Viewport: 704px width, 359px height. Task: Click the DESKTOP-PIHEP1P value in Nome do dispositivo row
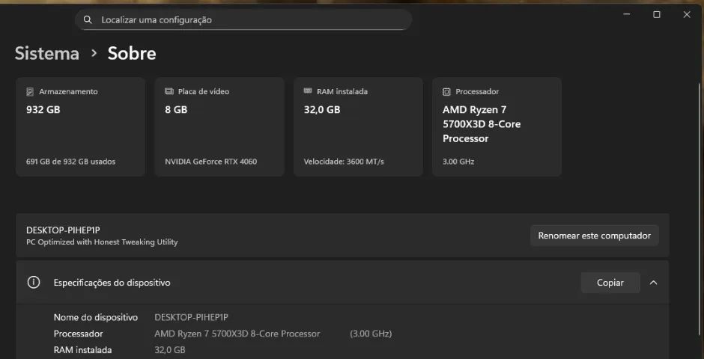point(191,317)
